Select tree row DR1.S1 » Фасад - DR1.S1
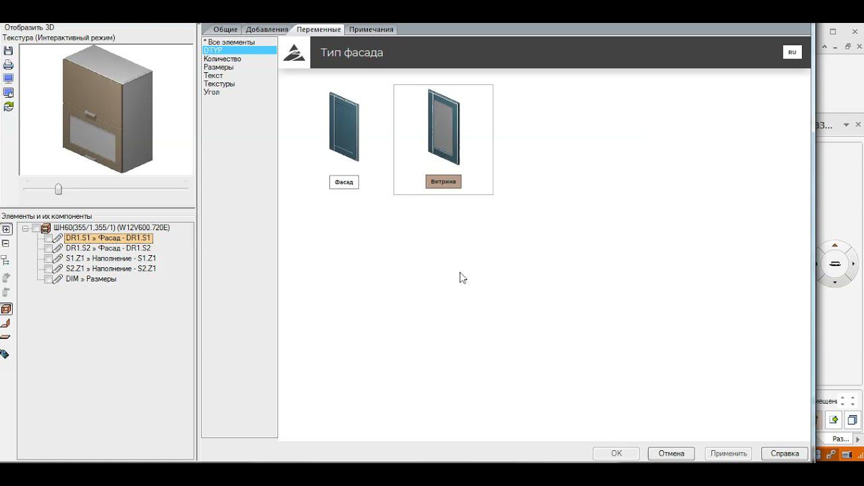 pyautogui.click(x=108, y=238)
